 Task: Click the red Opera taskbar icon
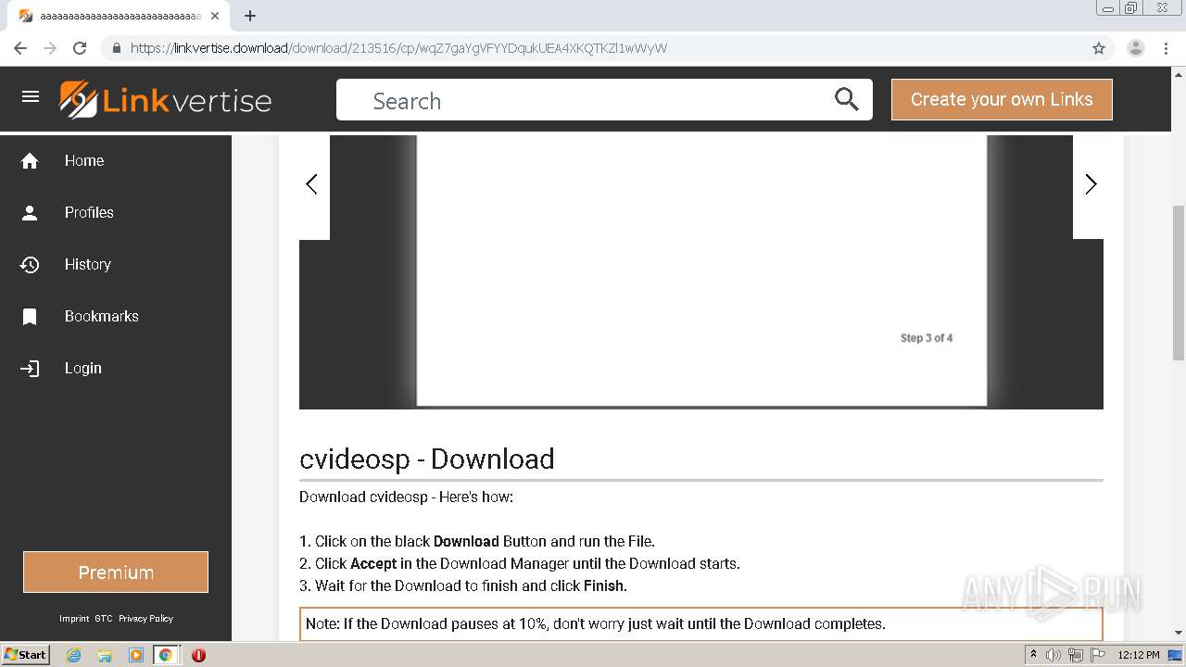click(198, 655)
